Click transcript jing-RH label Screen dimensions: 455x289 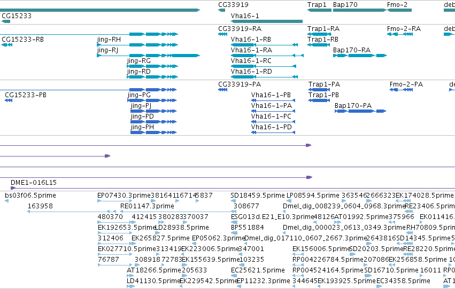tap(109, 40)
